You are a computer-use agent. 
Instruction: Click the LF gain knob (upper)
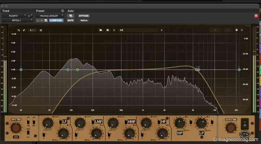click(48, 123)
